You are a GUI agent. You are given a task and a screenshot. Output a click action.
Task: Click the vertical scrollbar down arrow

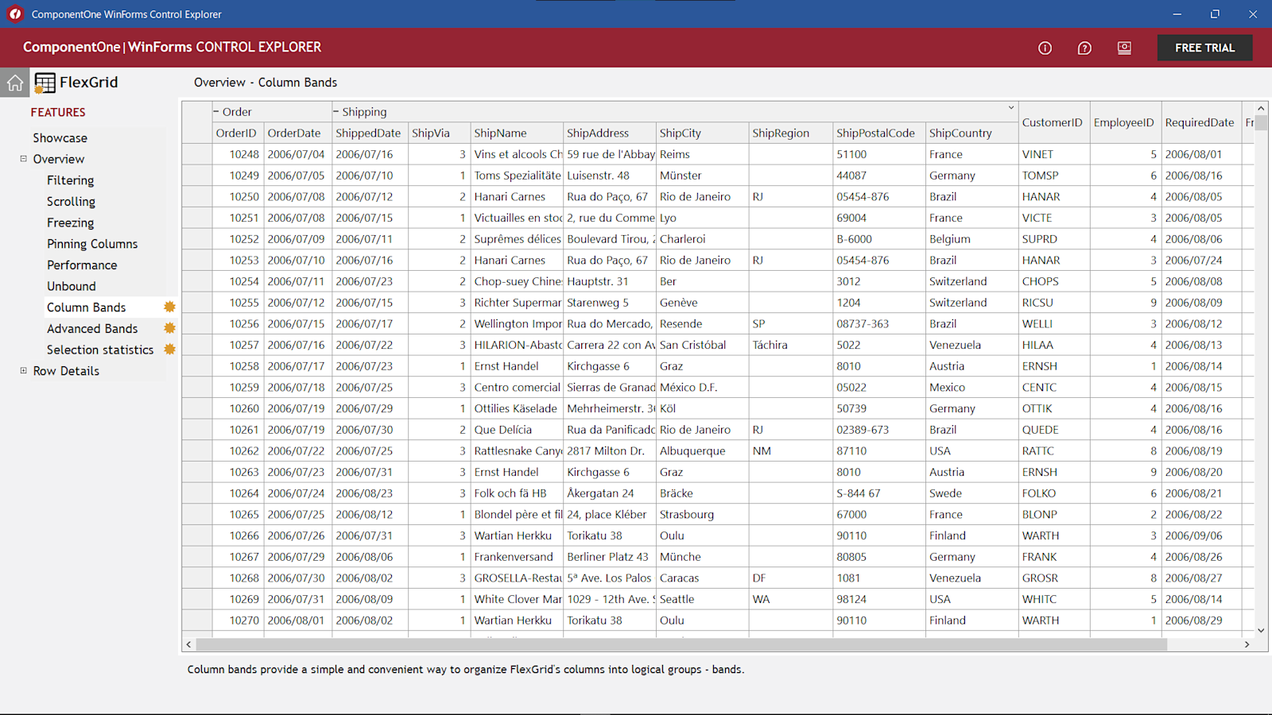(x=1261, y=630)
